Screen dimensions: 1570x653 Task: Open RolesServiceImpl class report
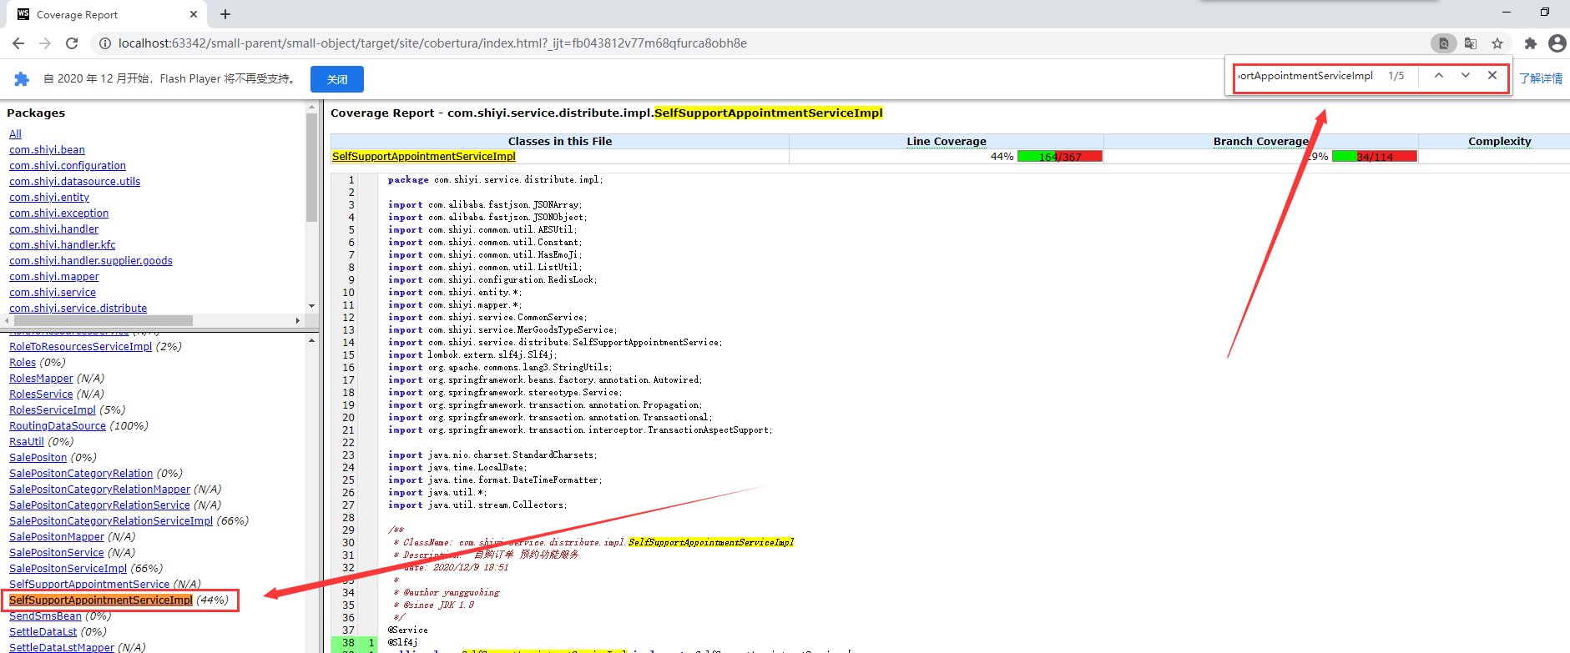point(53,410)
